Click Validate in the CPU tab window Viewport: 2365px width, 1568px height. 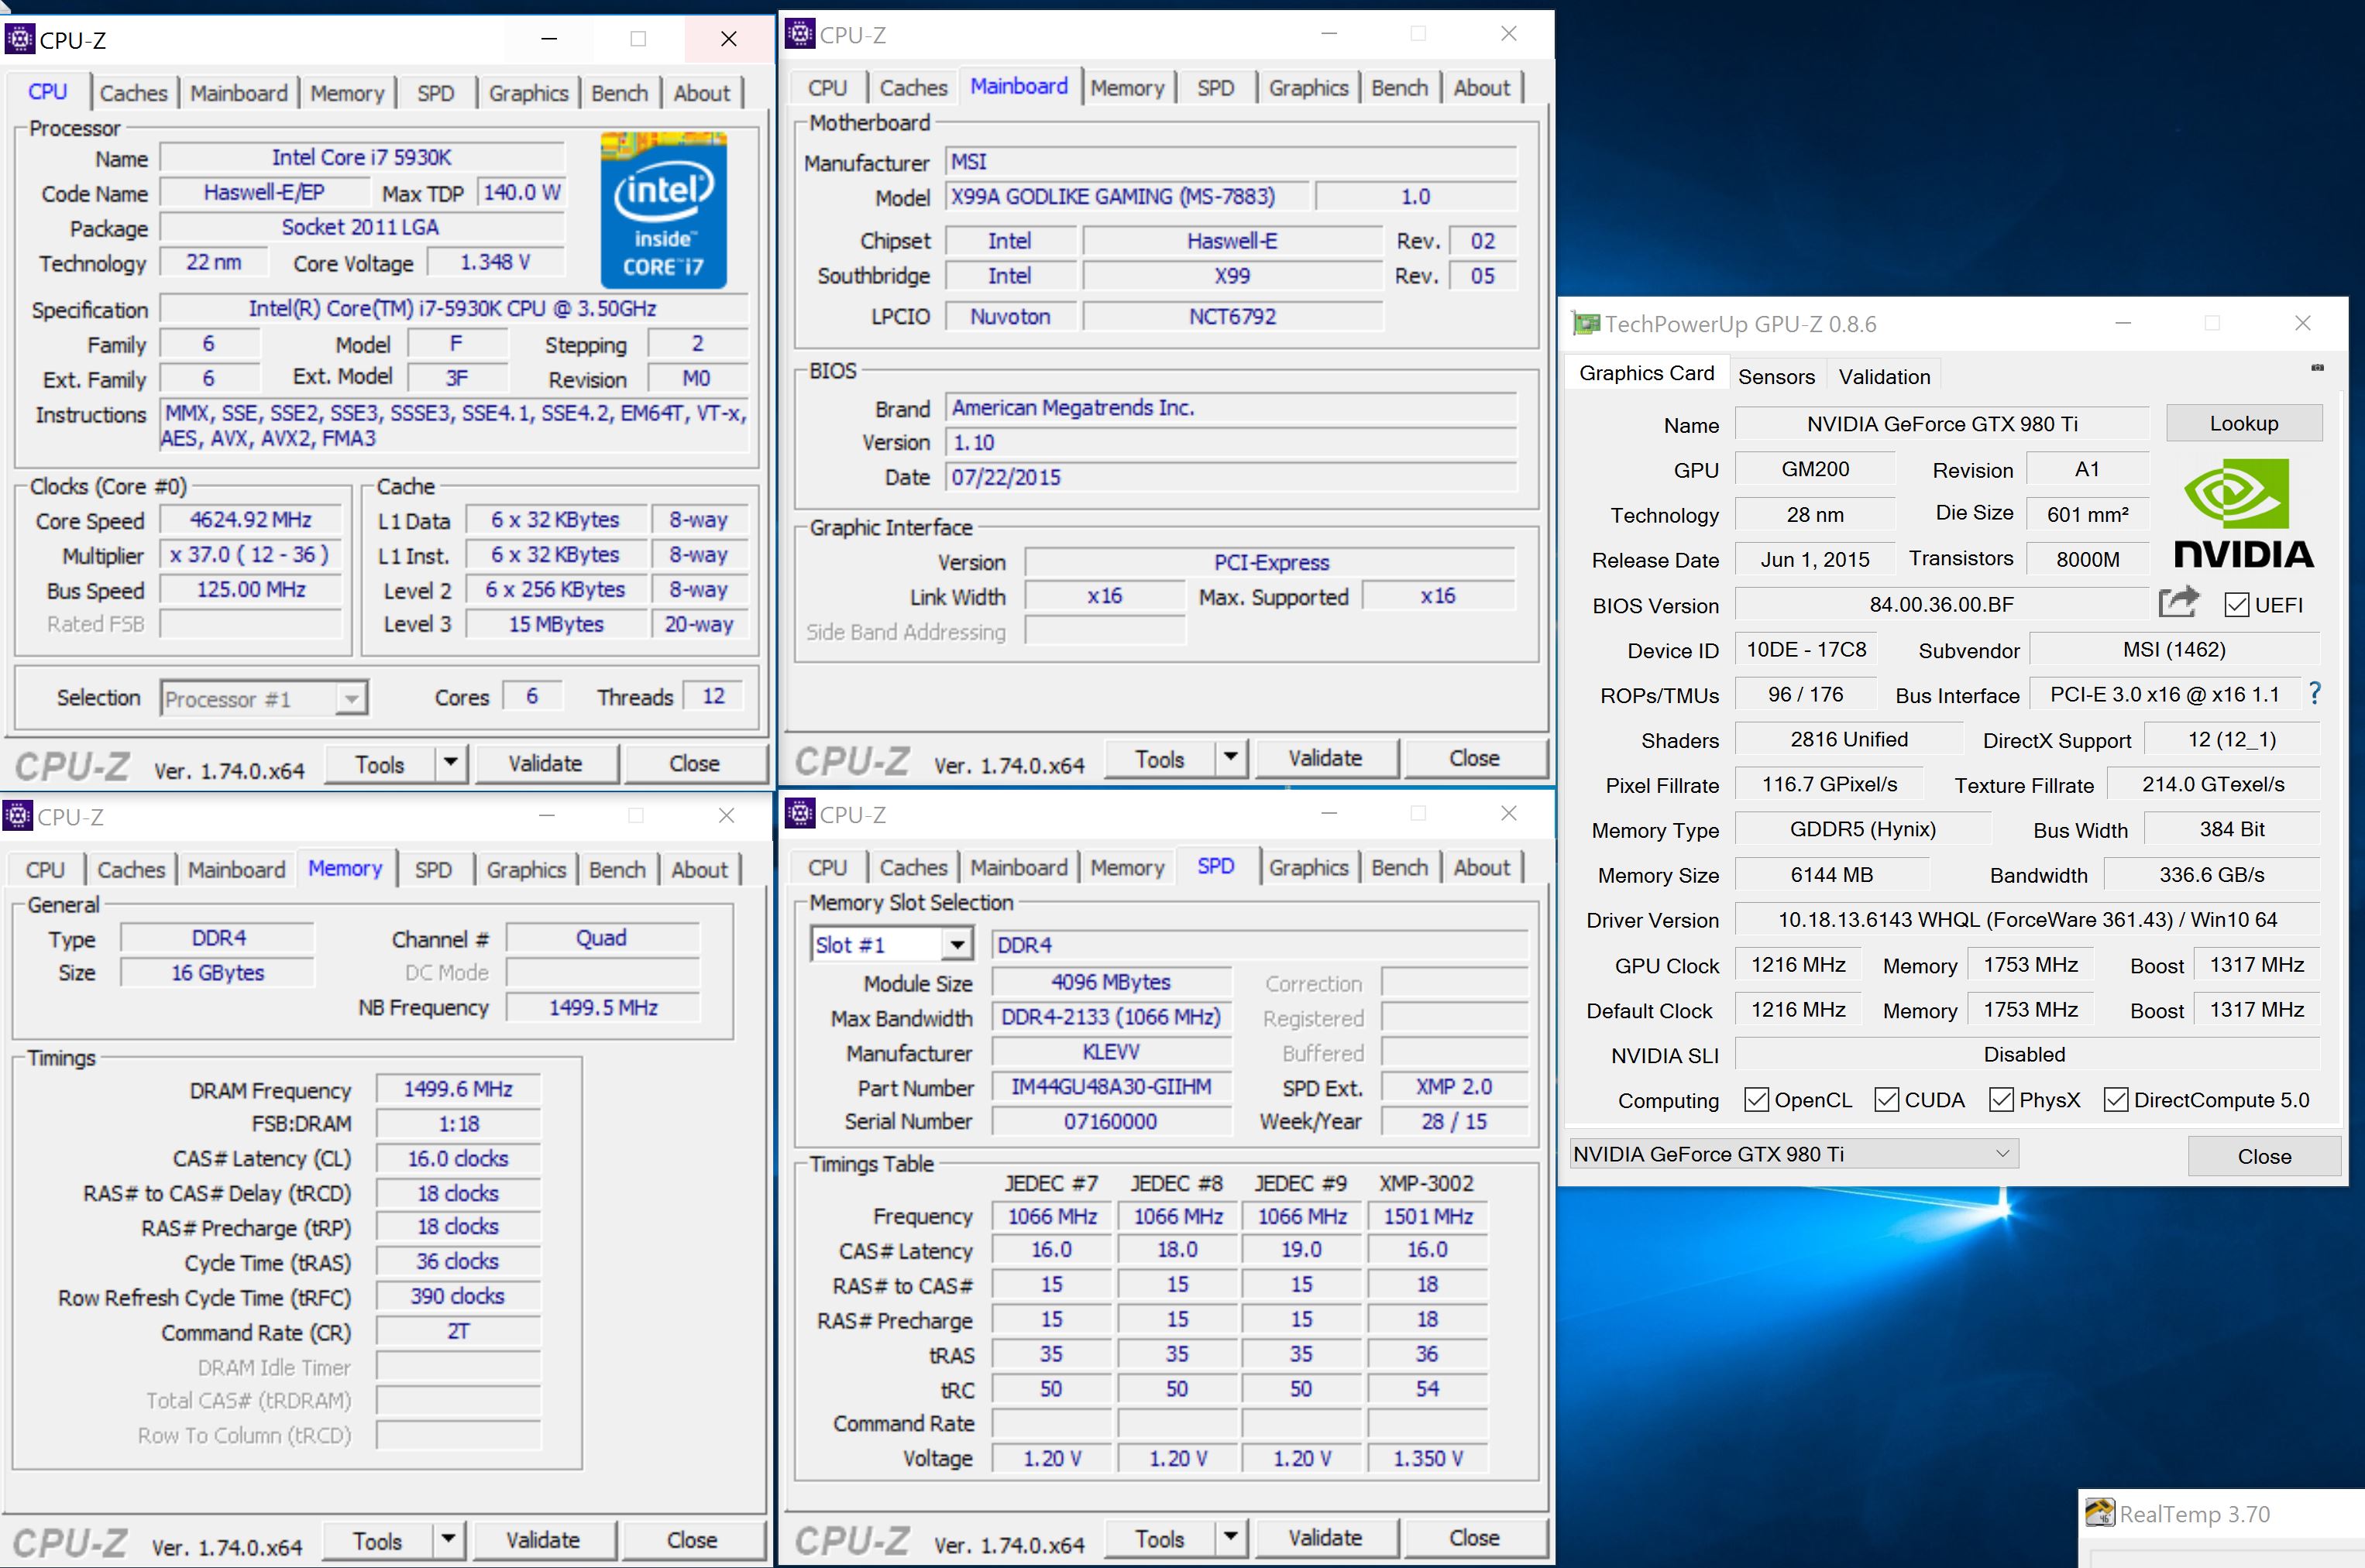click(x=545, y=763)
